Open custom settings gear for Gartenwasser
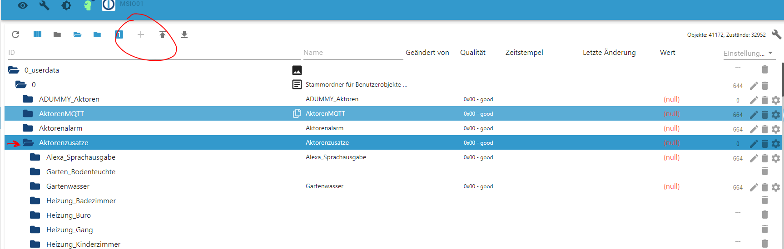 coord(776,187)
